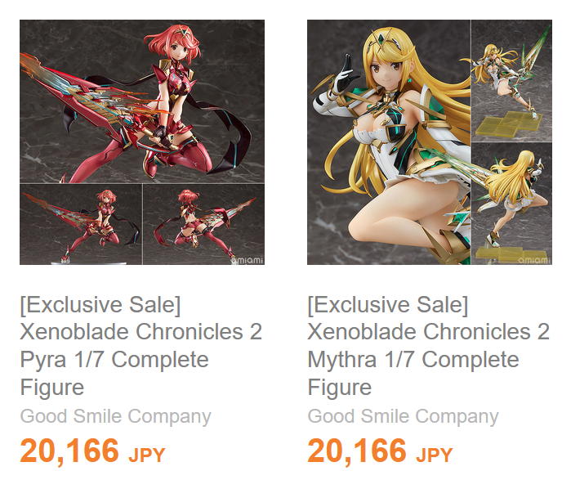This screenshot has width=571, height=480.
Task: Click Pyra's small back-view photo
Action: point(204,225)
